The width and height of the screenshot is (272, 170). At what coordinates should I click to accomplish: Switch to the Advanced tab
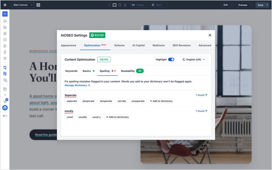click(x=205, y=45)
